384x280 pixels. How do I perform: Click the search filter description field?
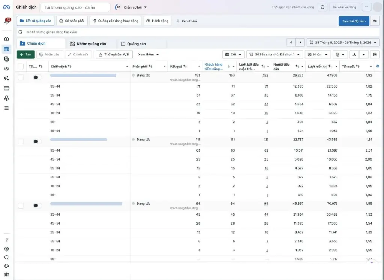click(198, 32)
